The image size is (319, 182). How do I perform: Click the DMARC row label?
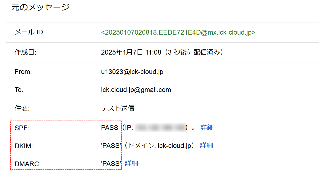click(28, 164)
